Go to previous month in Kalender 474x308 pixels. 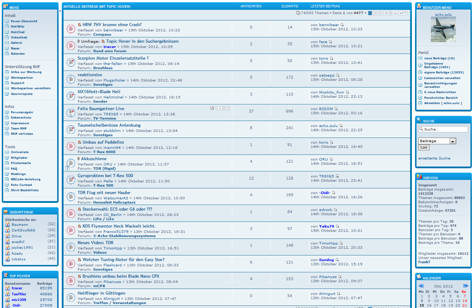click(x=421, y=286)
